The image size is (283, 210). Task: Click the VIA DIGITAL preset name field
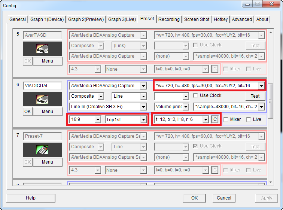point(42,86)
